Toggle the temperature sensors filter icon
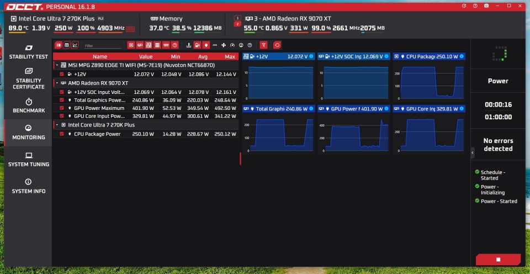The width and height of the screenshot is (530, 274). 189,45
